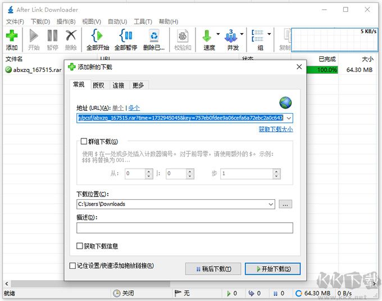Click the flag 无 status bar item
This screenshot has width=382, height=301.
click(182, 293)
